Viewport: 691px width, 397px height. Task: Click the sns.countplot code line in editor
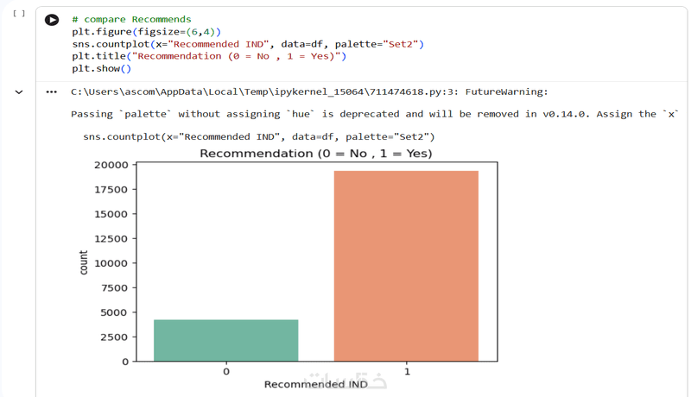coord(248,44)
